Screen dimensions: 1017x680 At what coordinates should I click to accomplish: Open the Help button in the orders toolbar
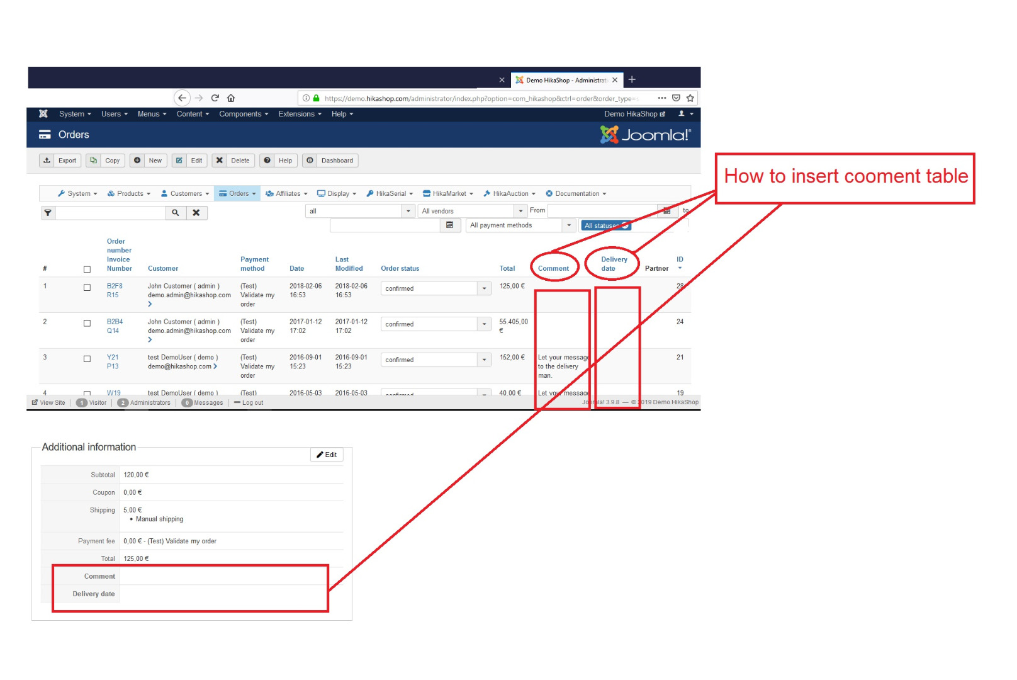(x=278, y=161)
